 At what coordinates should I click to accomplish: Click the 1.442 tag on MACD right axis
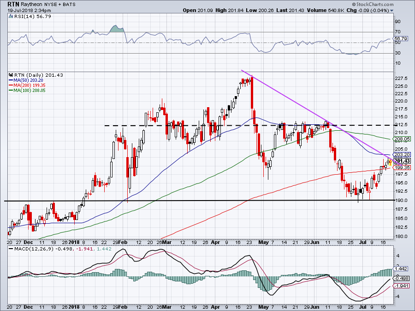[401, 268]
